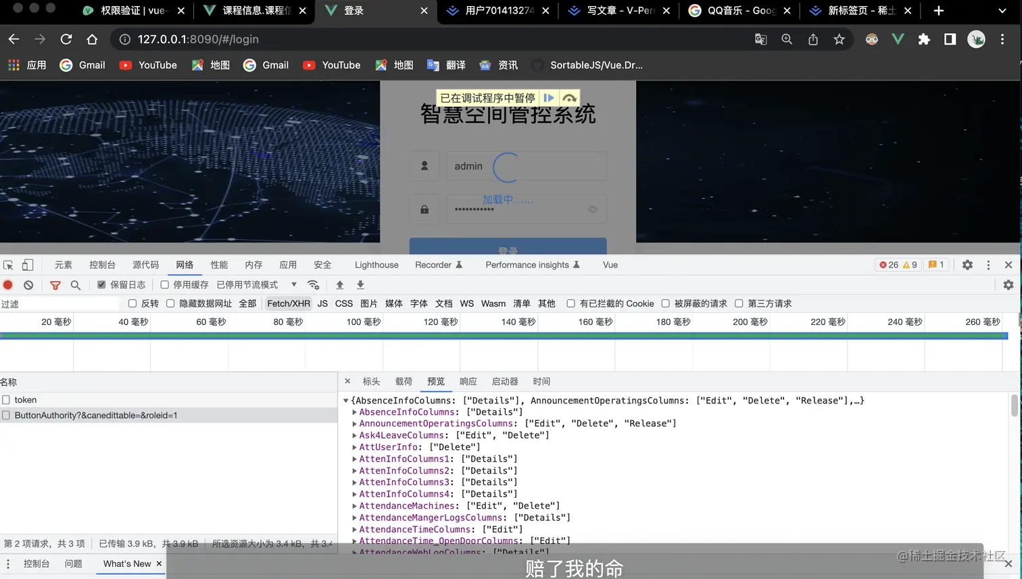Expand the AbsenceInfoColumns entry in preview
Viewport: 1022px width, 579px height.
click(356, 411)
